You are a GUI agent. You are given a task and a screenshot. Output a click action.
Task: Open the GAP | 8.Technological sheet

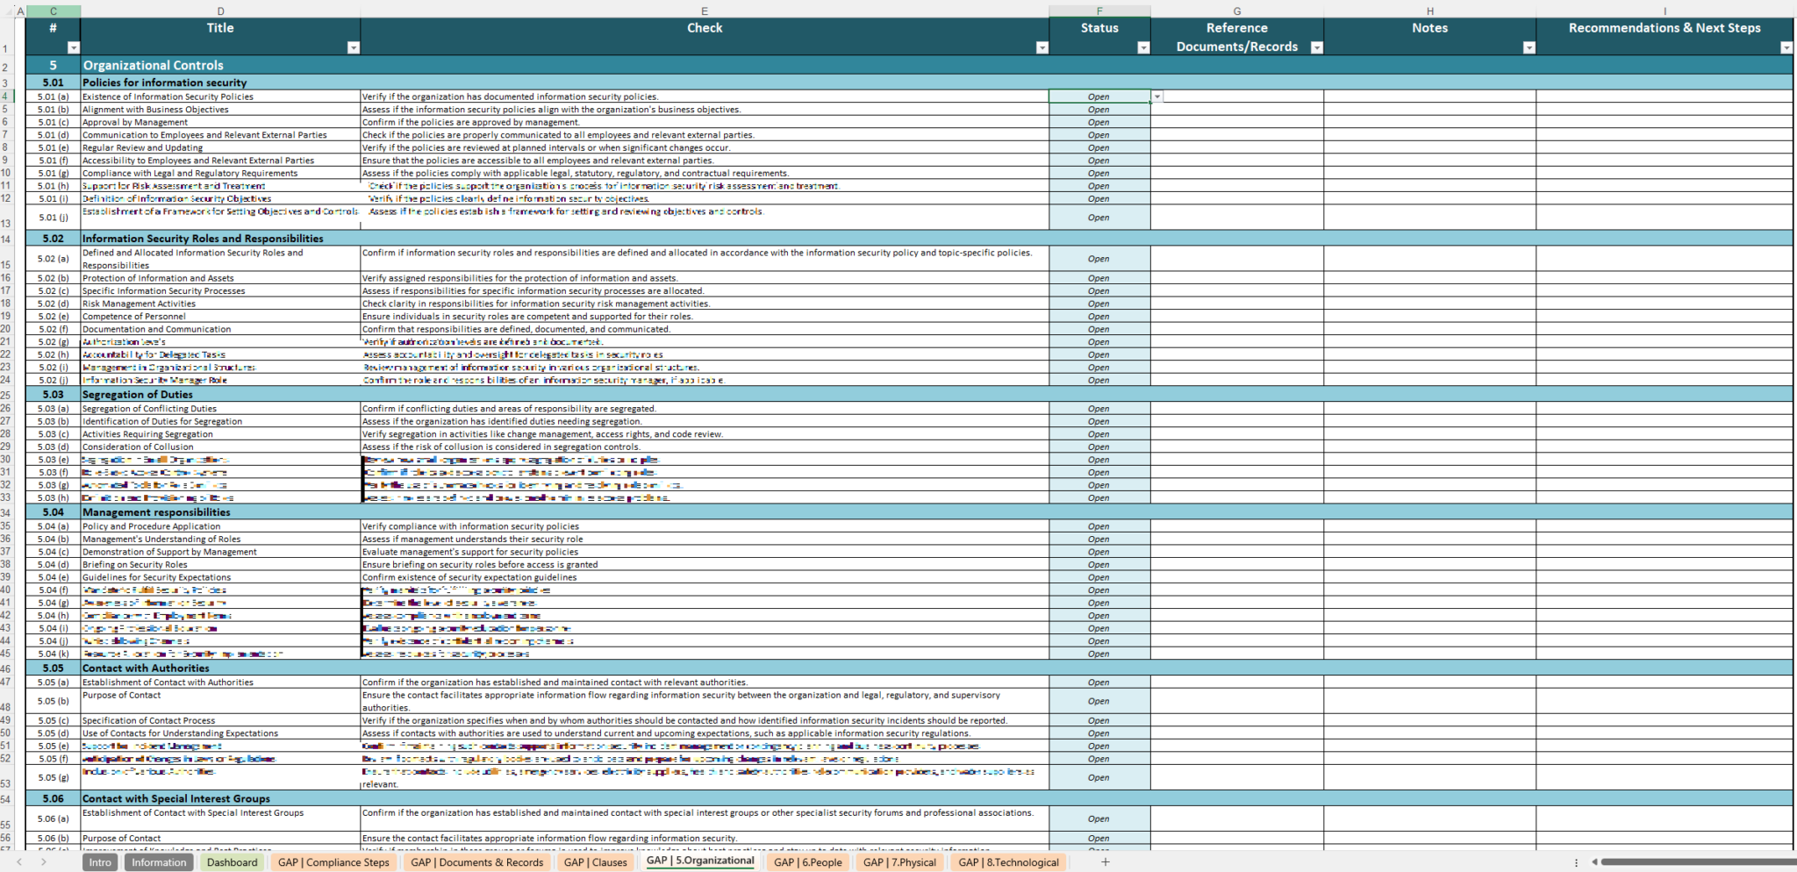(x=1009, y=862)
